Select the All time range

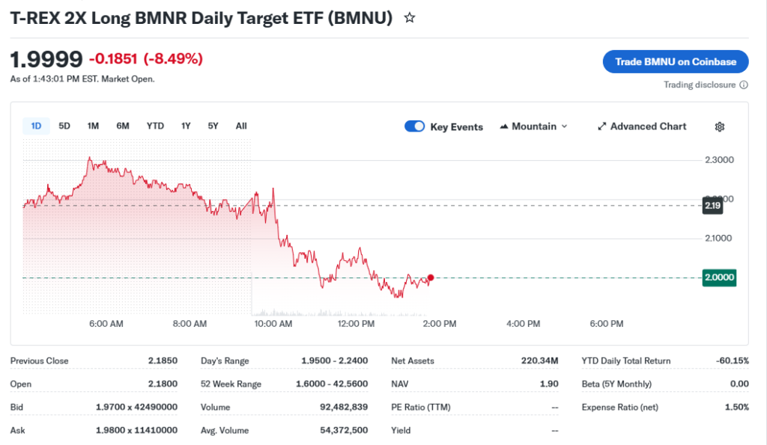coord(241,126)
